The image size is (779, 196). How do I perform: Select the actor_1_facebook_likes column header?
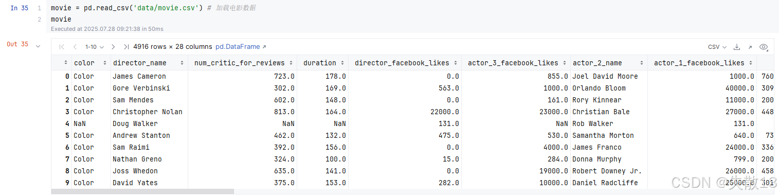(699, 63)
